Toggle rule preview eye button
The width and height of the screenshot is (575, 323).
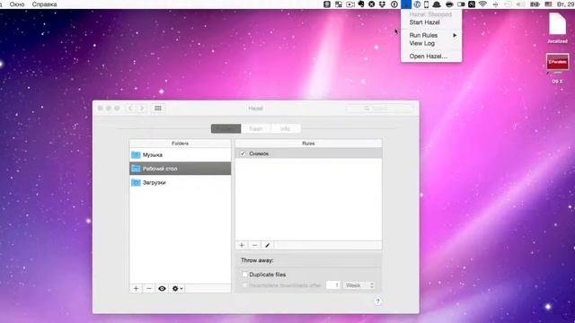click(162, 289)
